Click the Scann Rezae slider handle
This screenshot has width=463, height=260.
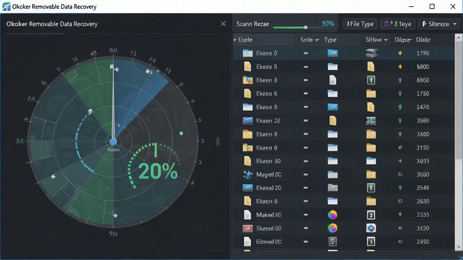pos(306,28)
